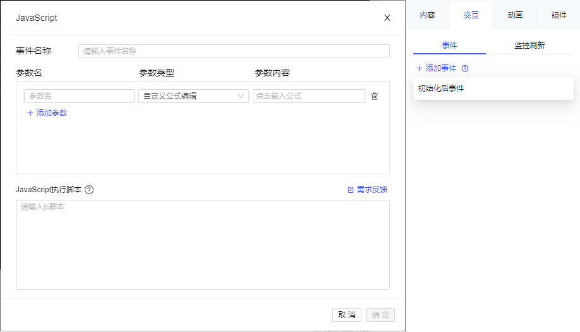Close the JavaScript dialog

[x=387, y=18]
